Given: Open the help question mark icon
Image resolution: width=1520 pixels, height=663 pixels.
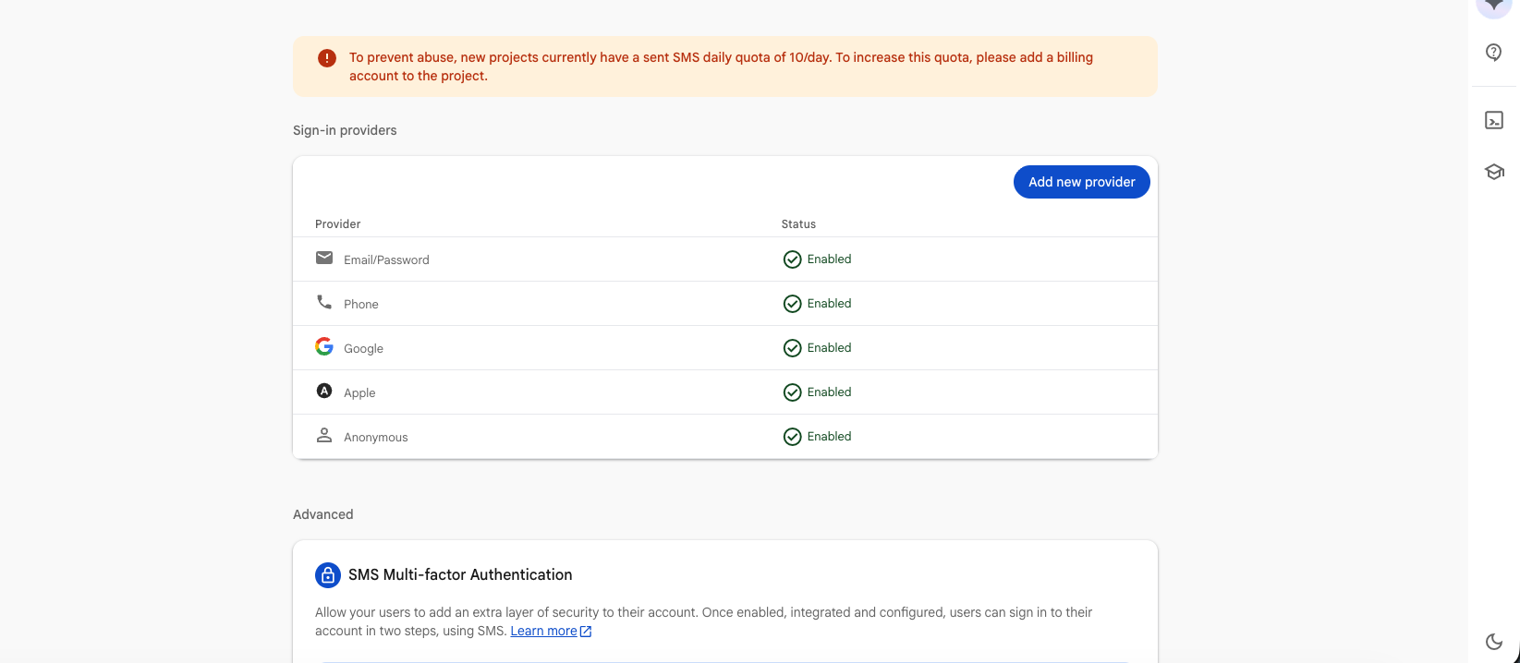Looking at the screenshot, I should [x=1493, y=53].
